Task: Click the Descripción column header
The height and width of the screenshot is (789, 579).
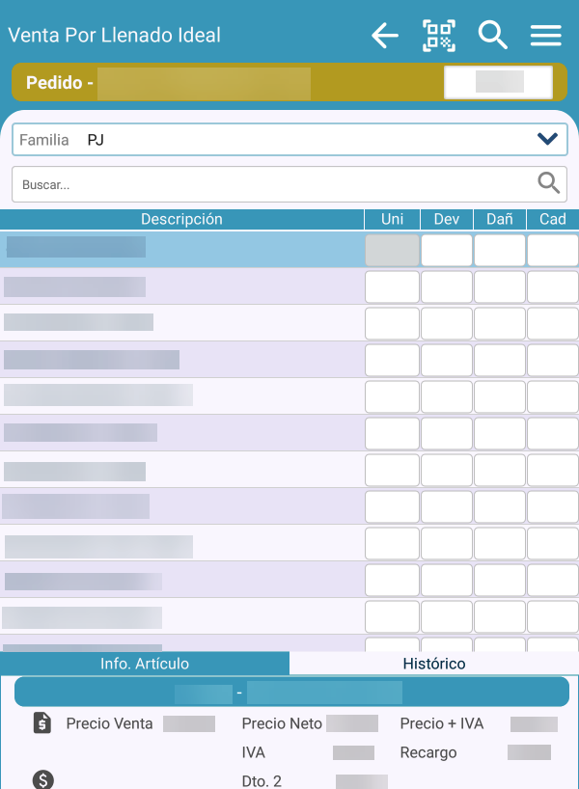Action: pyautogui.click(x=181, y=219)
